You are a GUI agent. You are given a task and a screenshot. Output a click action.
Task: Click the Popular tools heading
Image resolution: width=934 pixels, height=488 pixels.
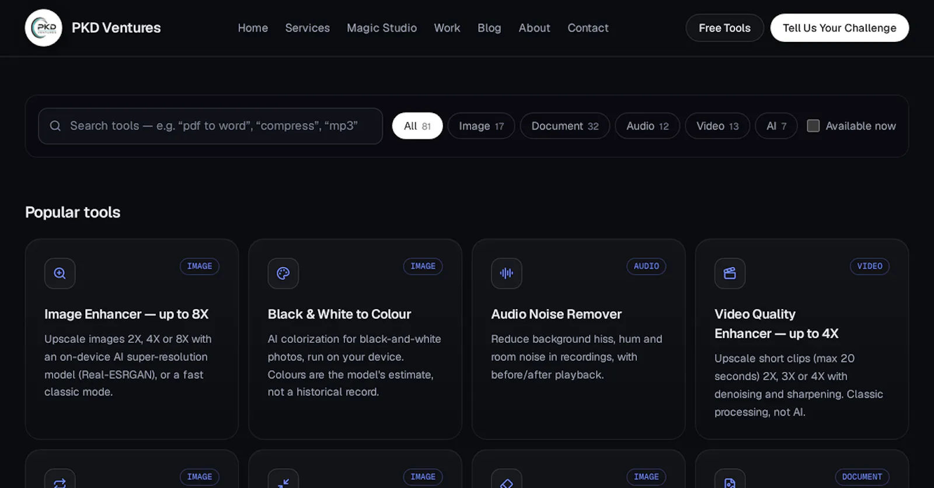pyautogui.click(x=73, y=212)
